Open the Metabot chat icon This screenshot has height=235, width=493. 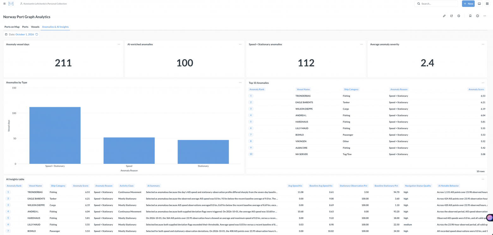[479, 4]
